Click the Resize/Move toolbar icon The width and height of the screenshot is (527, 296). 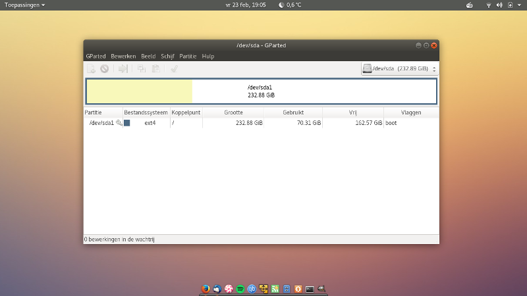point(123,69)
